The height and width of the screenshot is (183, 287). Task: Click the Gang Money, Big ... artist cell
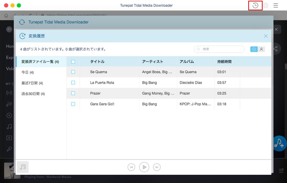click(158, 93)
